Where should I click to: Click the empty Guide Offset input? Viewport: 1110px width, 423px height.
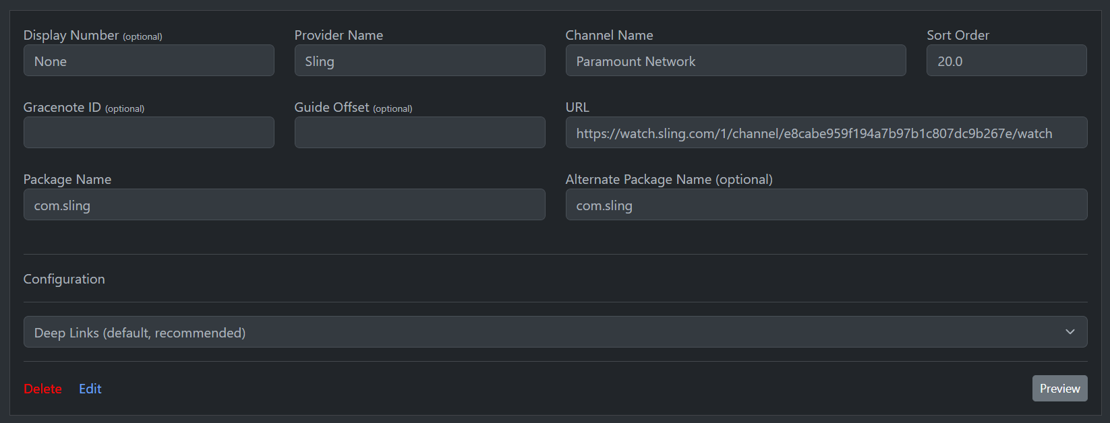(419, 133)
